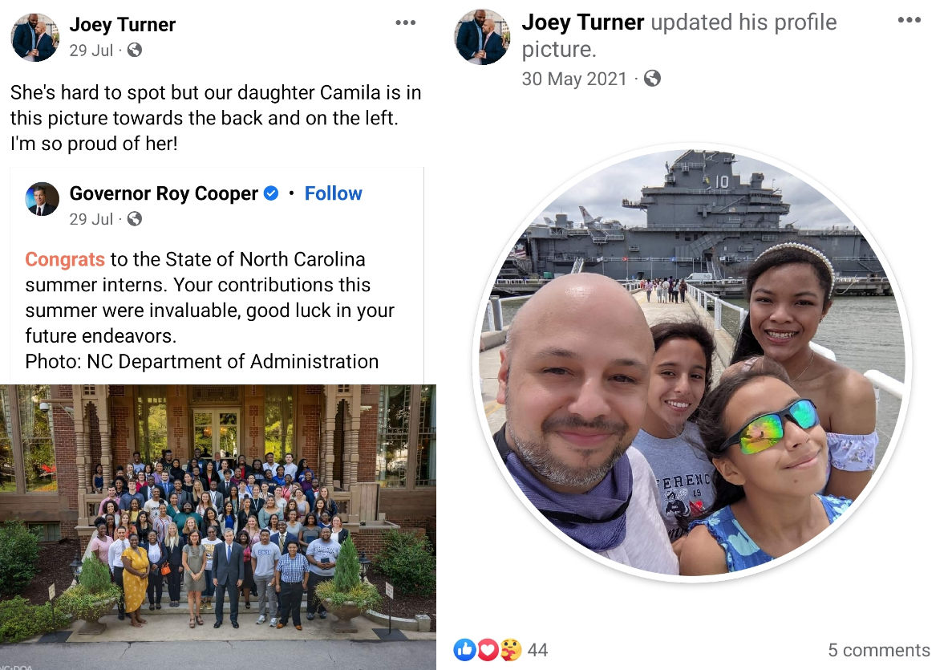Click the Congrats highlighted word in the post
The image size is (948, 670).
click(65, 259)
